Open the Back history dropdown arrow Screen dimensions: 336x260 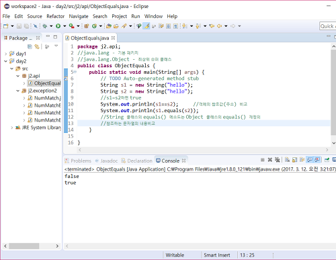click(226, 26)
